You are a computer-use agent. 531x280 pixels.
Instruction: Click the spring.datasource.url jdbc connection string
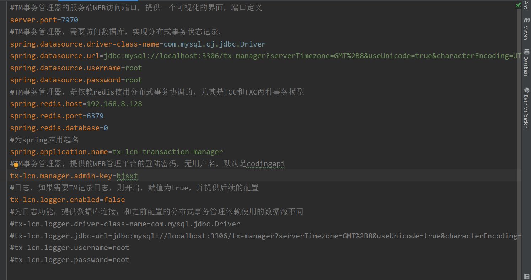(313, 56)
